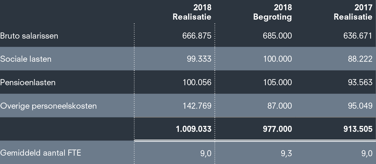Select the 2018 Realisatie column header
Image resolution: width=376 pixels, height=164 pixels.
[192, 12]
